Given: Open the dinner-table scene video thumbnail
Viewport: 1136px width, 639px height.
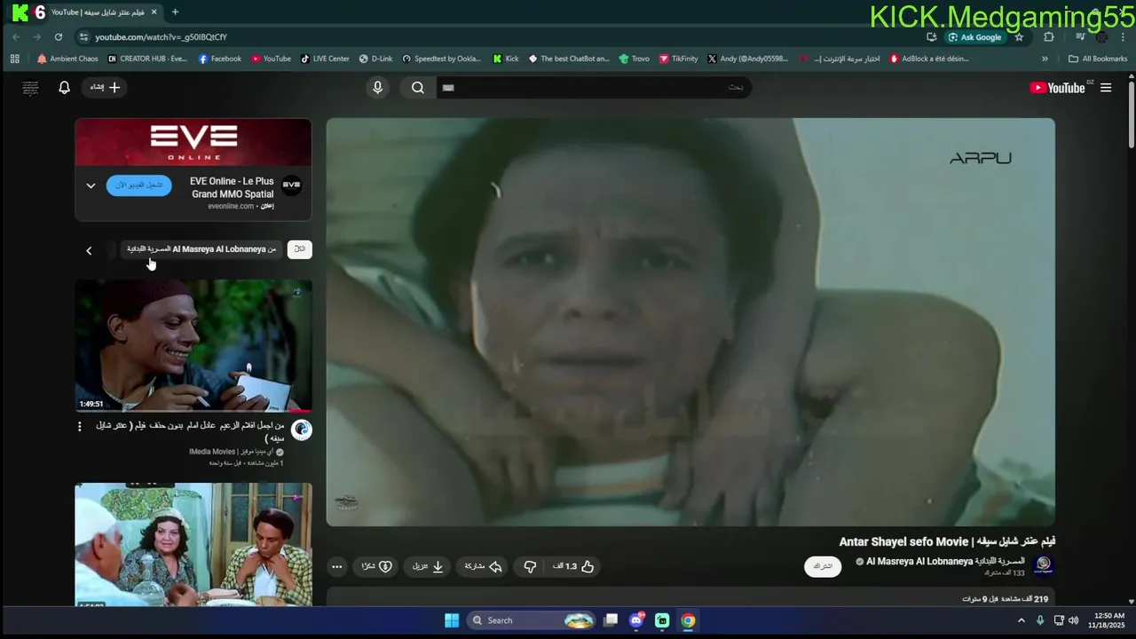Looking at the screenshot, I should (x=193, y=545).
